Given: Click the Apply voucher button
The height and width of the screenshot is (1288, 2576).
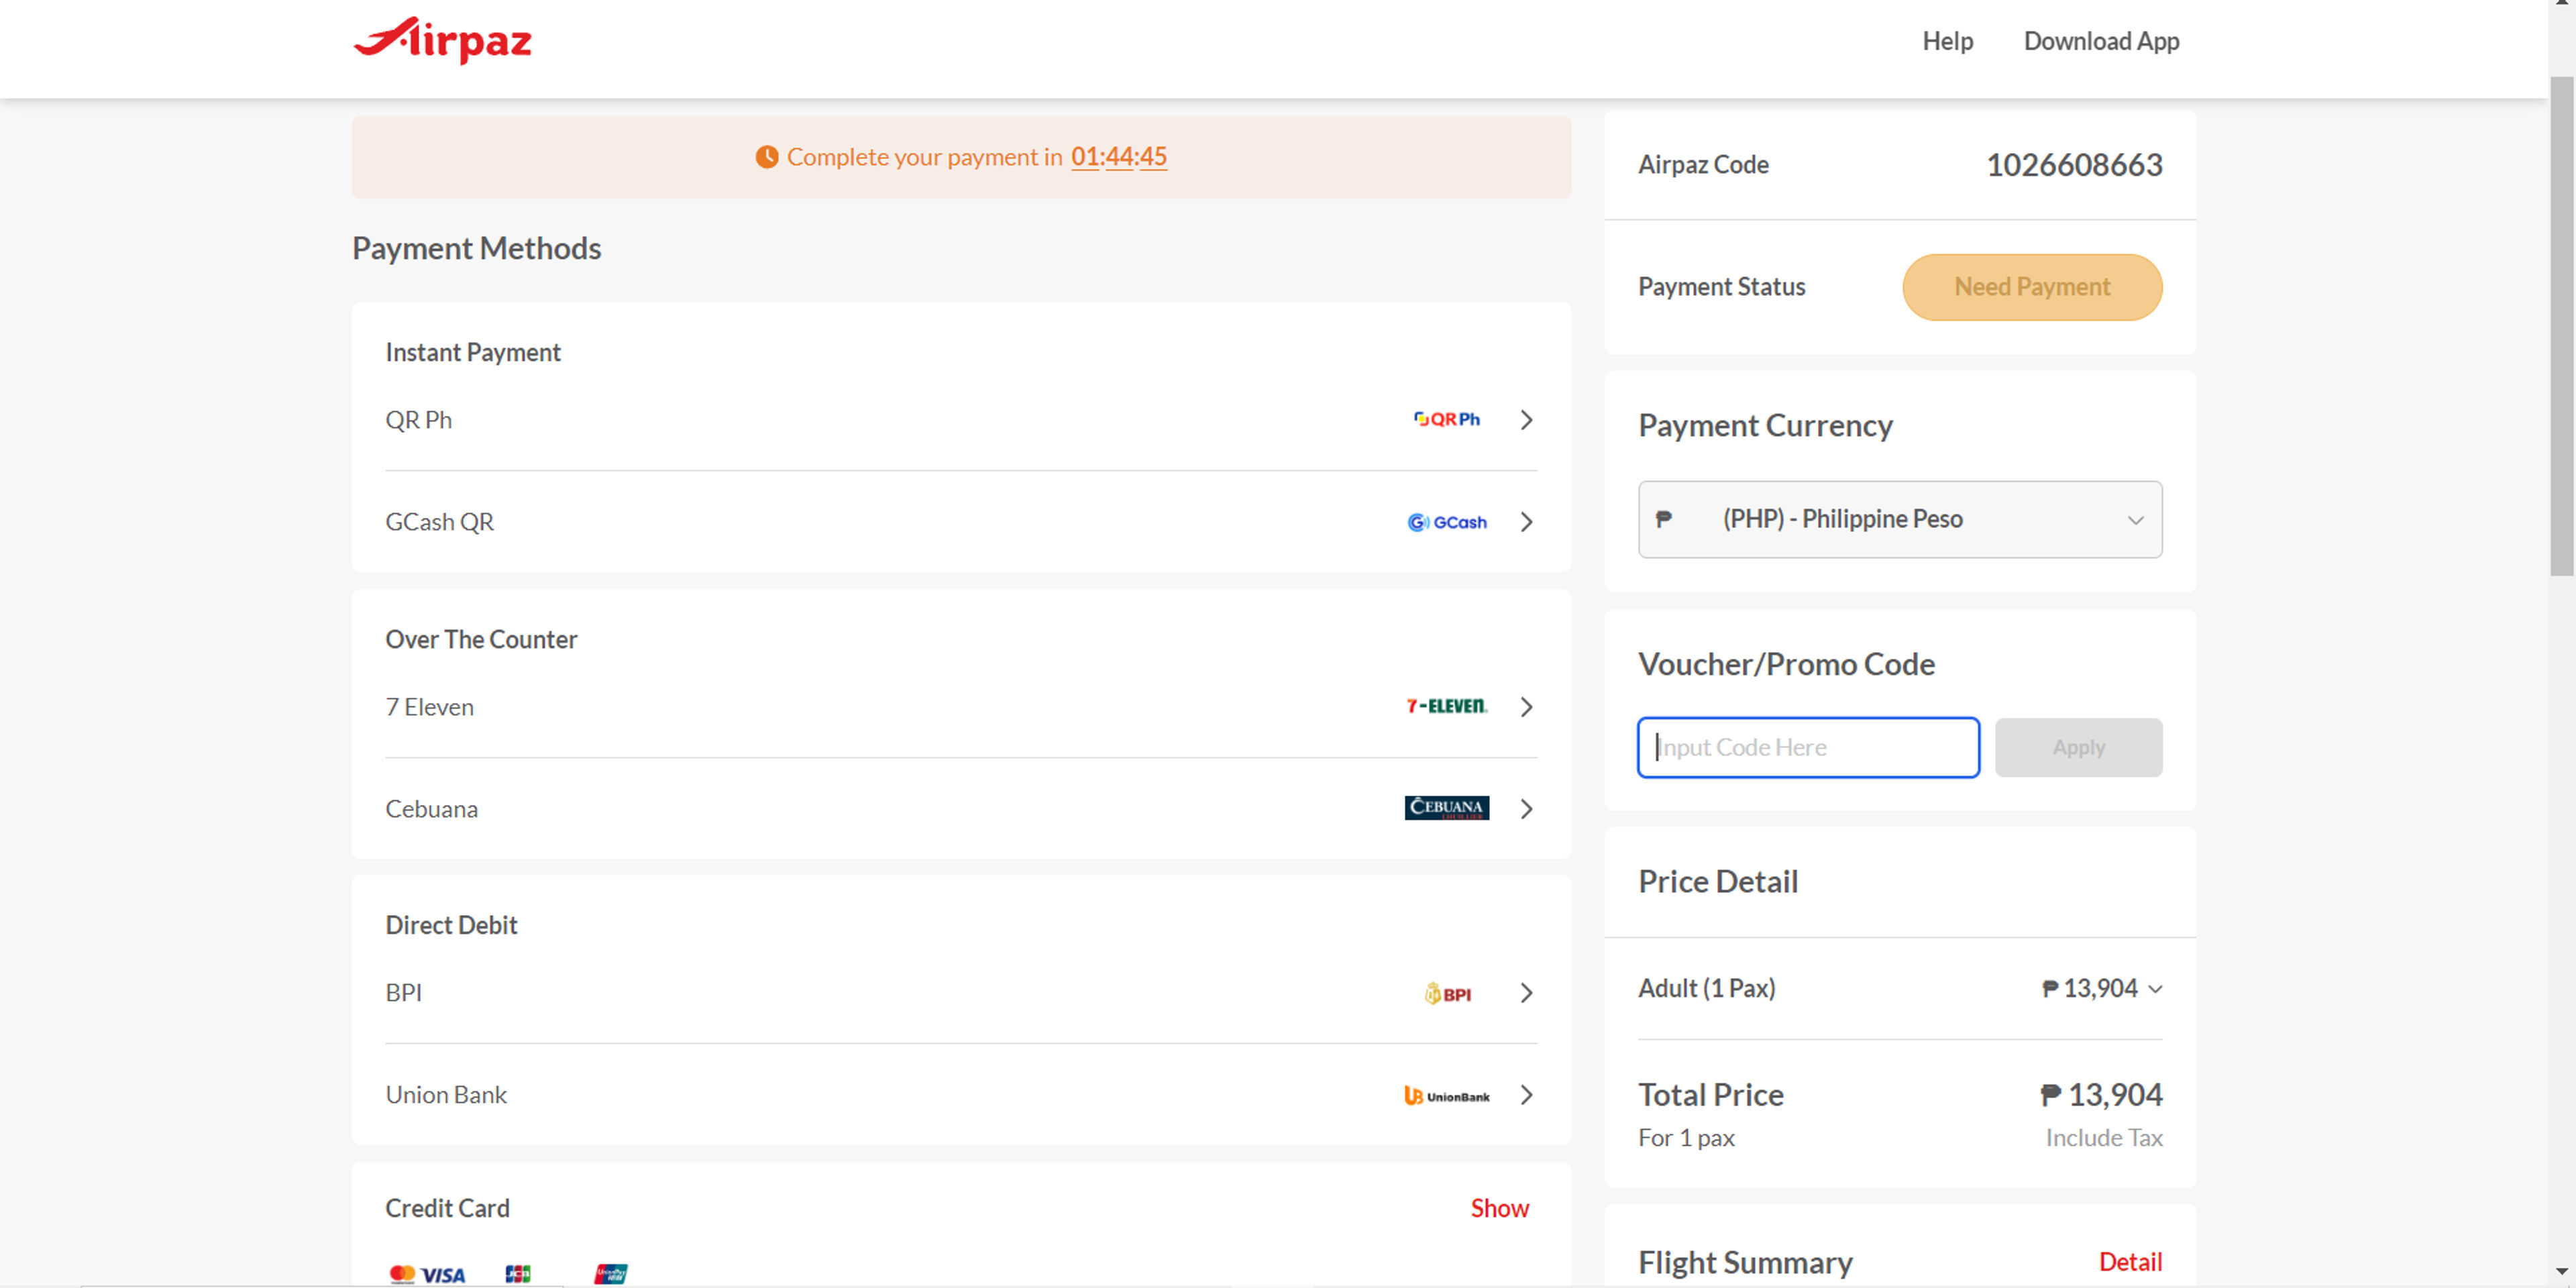Looking at the screenshot, I should [2078, 747].
